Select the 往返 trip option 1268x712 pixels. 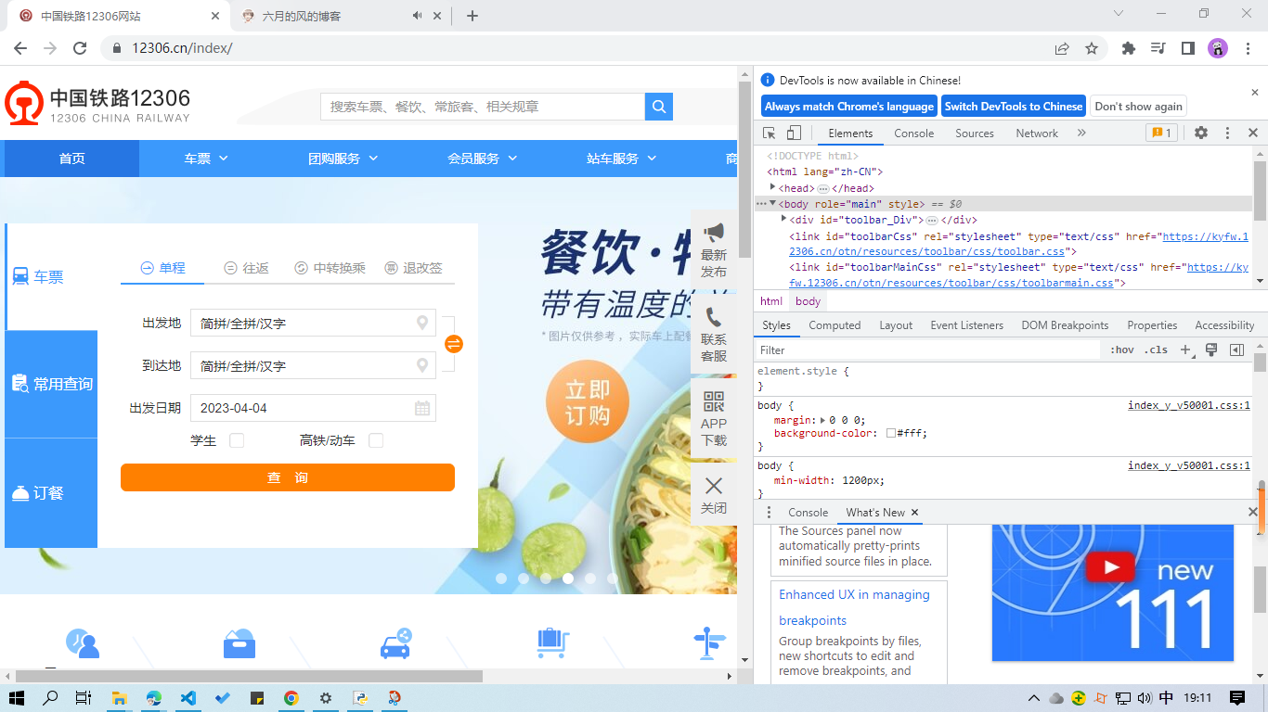(x=246, y=268)
